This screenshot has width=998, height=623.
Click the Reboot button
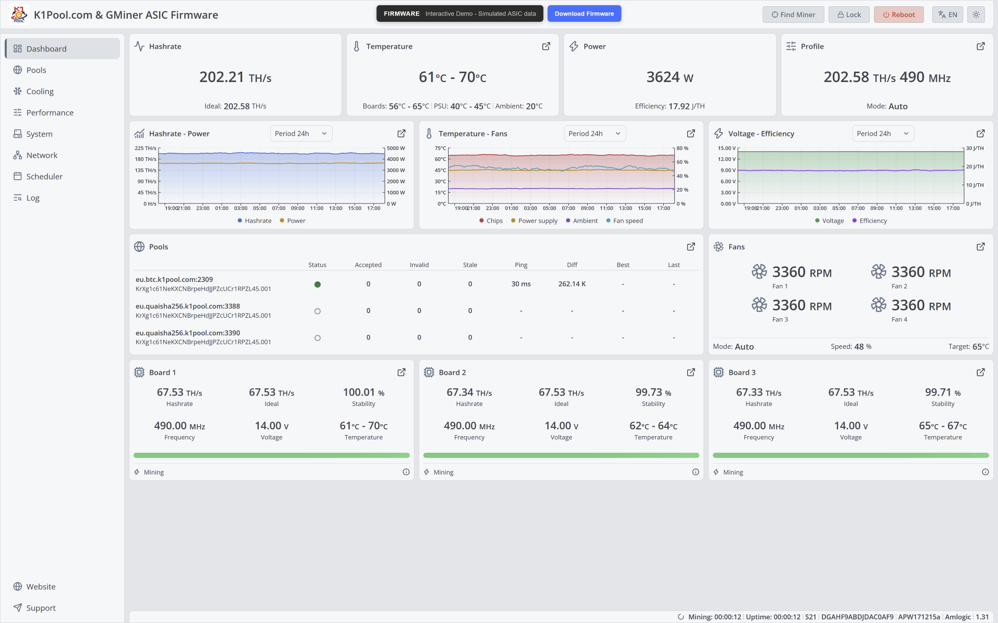899,15
